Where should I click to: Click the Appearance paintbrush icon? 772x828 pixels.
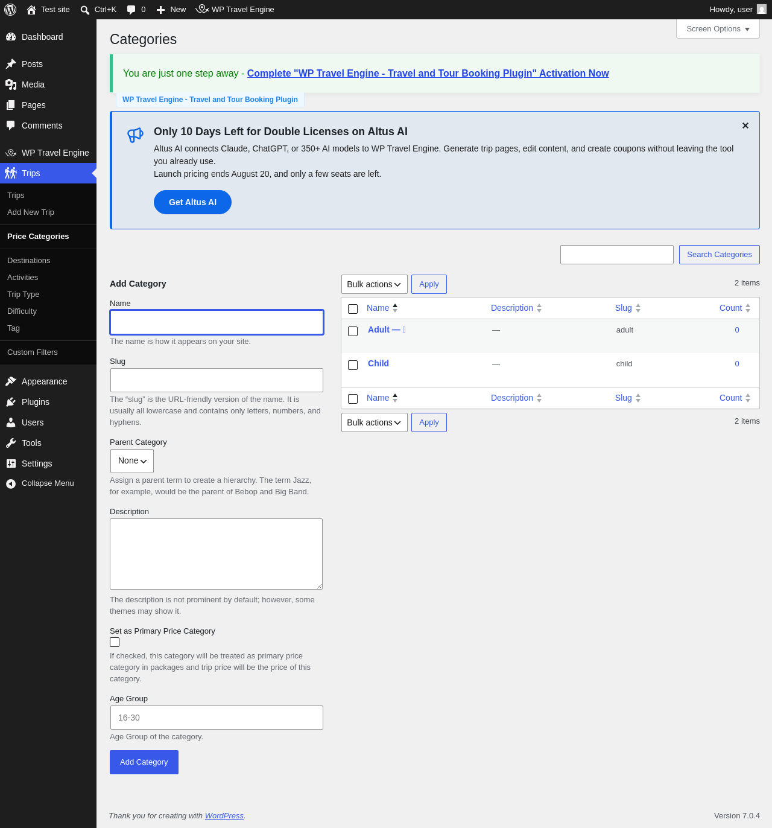pos(11,381)
